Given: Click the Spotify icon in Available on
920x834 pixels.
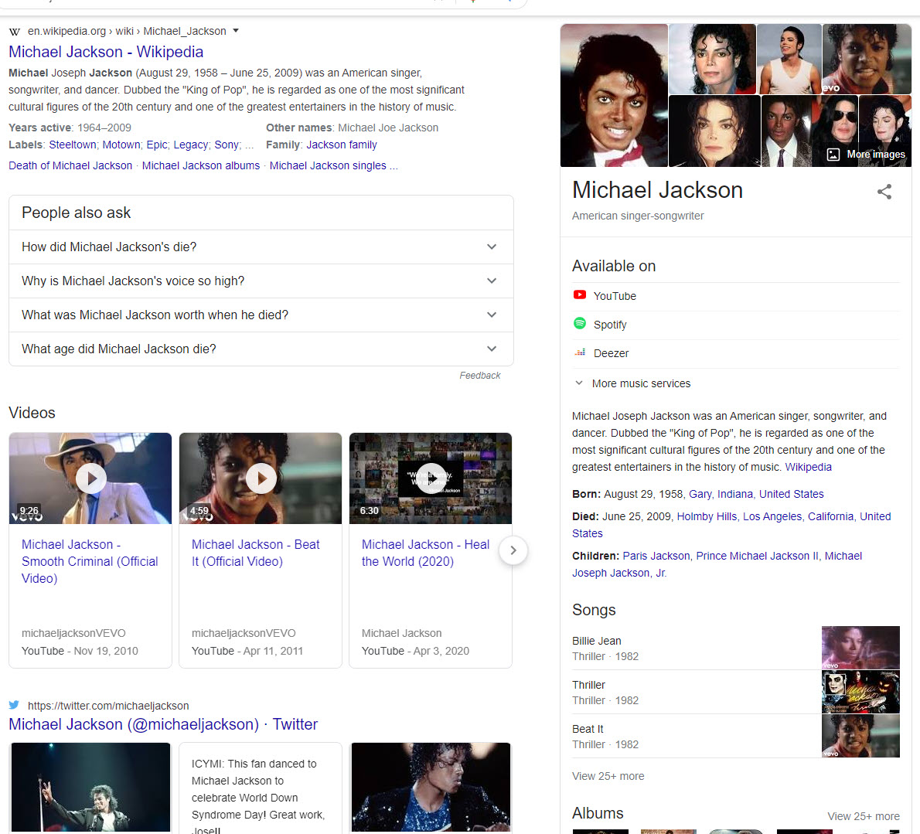Looking at the screenshot, I should (580, 324).
